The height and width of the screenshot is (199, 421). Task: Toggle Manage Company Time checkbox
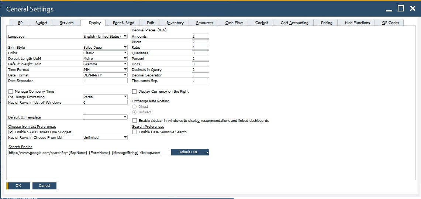11,92
